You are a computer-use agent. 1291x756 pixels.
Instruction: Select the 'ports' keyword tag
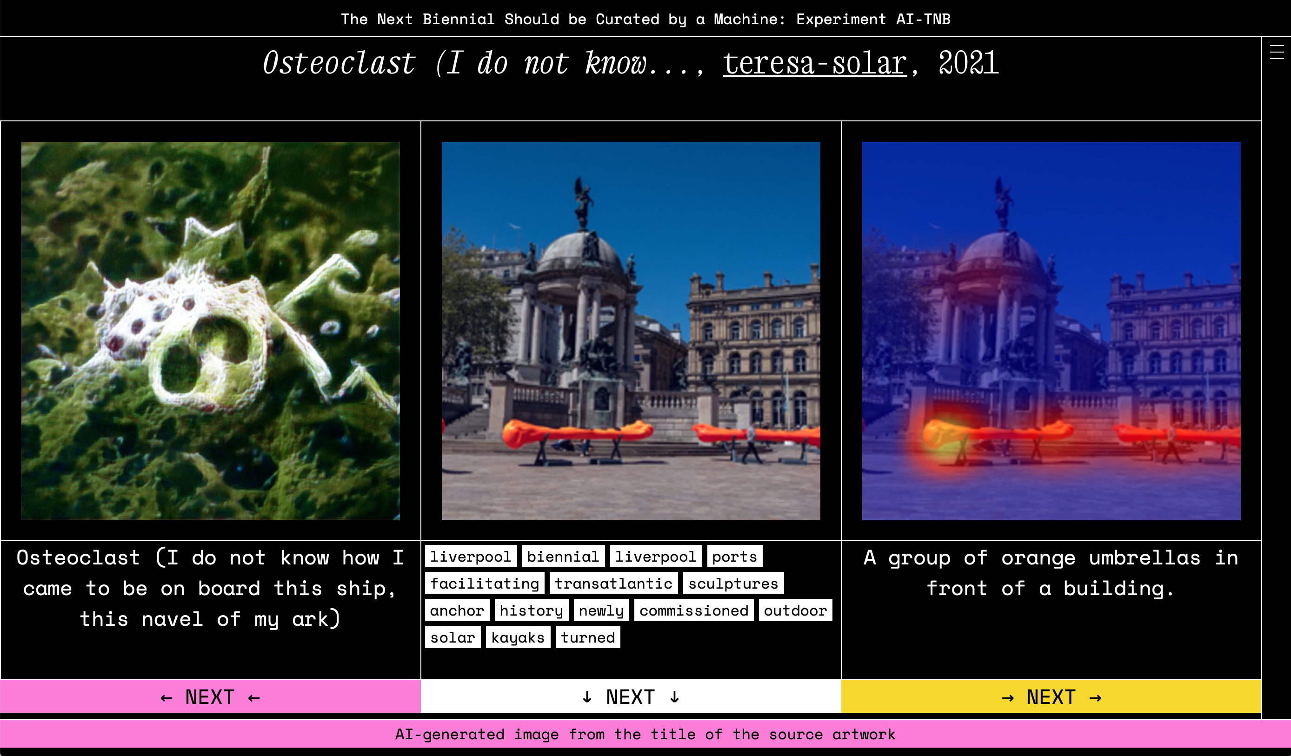pyautogui.click(x=735, y=556)
